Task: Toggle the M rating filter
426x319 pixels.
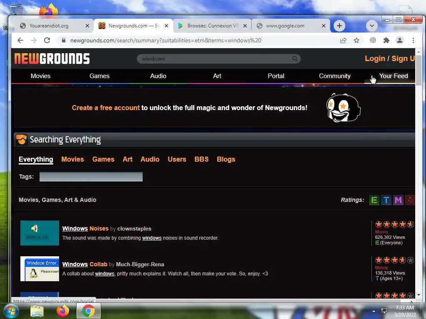Action: pos(398,200)
